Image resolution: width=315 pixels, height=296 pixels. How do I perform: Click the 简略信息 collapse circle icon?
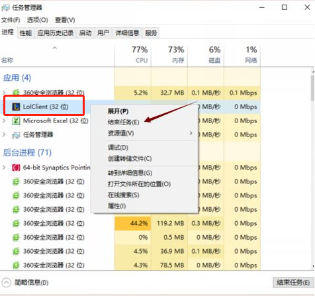(7, 283)
